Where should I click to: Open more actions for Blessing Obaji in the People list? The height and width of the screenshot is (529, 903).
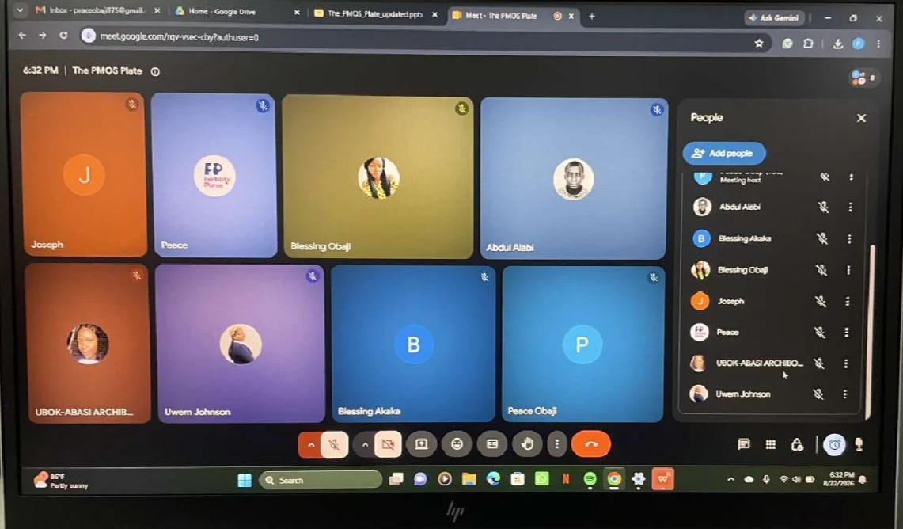848,270
